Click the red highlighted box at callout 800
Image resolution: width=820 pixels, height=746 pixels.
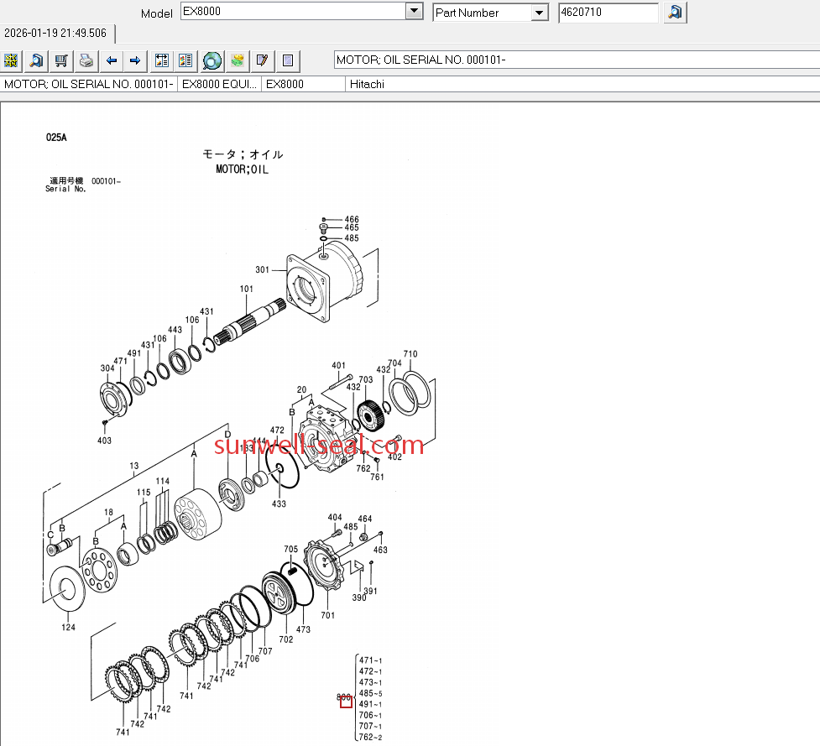coord(346,702)
